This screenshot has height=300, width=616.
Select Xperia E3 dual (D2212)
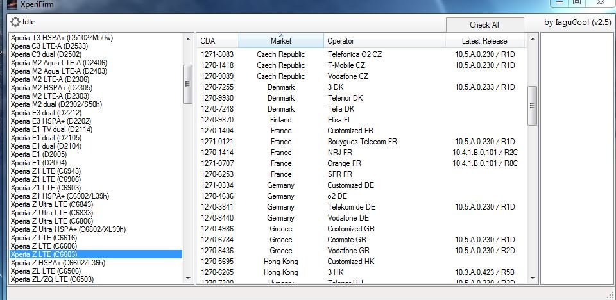point(96,113)
